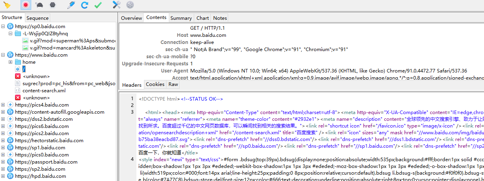The height and width of the screenshot is (181, 484).
Task: Expand the home folder node
Action: tap(10, 62)
